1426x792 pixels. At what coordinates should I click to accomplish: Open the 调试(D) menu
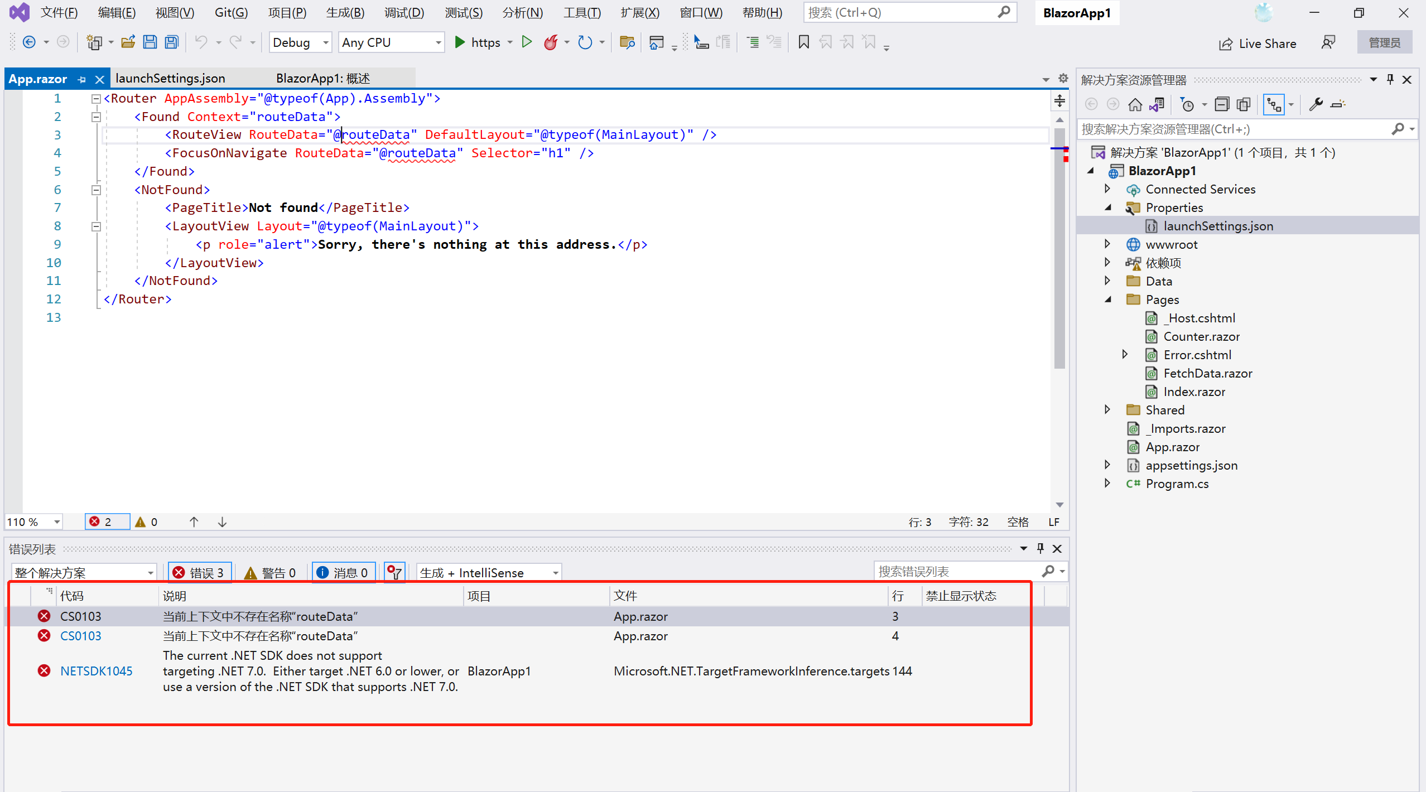(404, 12)
